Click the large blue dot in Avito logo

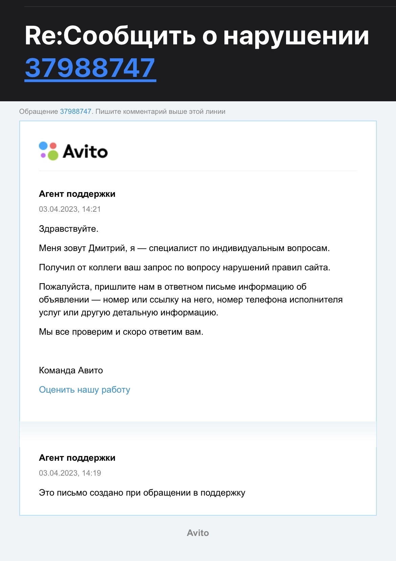point(43,146)
